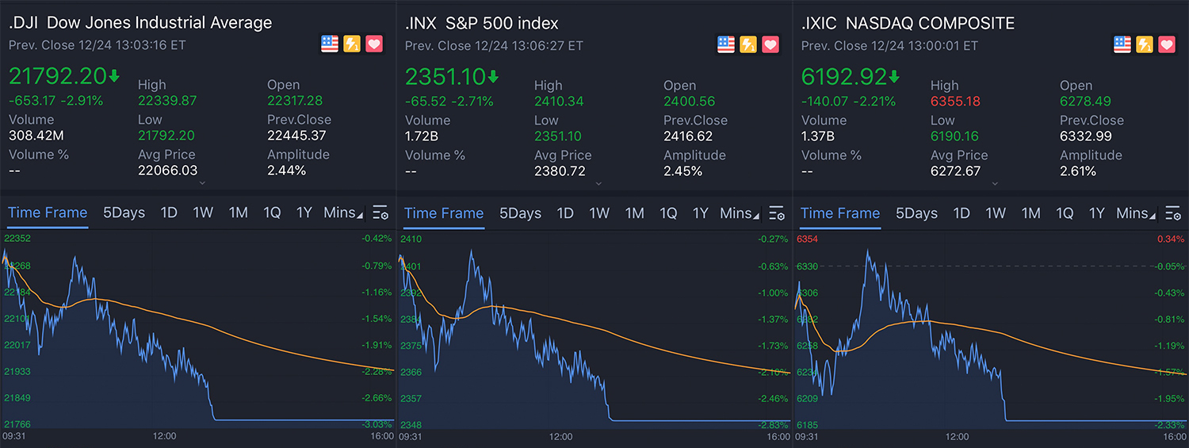Select 1M tab in NASDAQ chart
Screen dimensions: 1189x448
click(1030, 213)
